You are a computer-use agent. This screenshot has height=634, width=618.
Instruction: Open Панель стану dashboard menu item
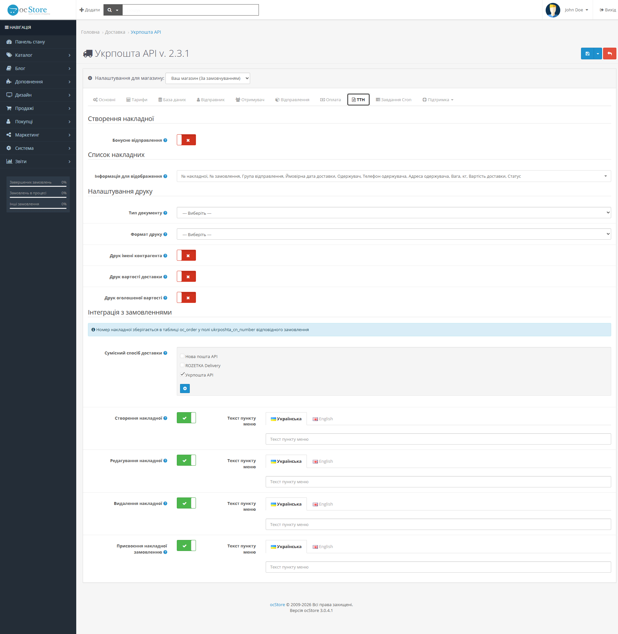(38, 42)
